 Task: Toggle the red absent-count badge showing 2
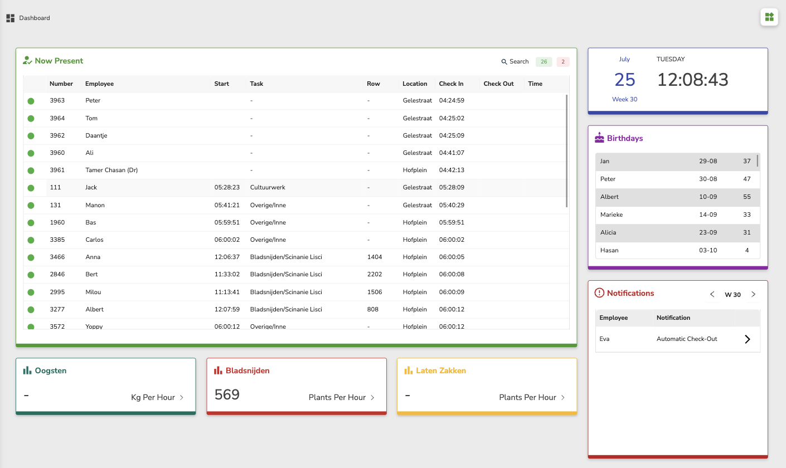click(x=562, y=61)
